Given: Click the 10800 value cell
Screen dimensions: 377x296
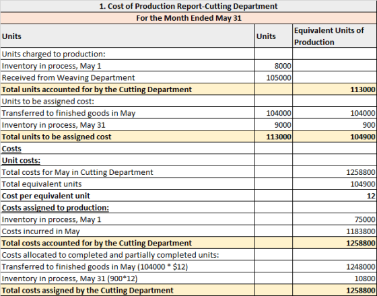Looking at the screenshot, I should point(335,279).
